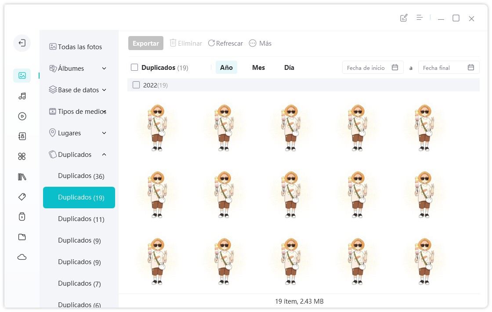Screen dimensions: 492x312
Task: Open calendar icon in Fecha final
Action: pyautogui.click(x=471, y=68)
